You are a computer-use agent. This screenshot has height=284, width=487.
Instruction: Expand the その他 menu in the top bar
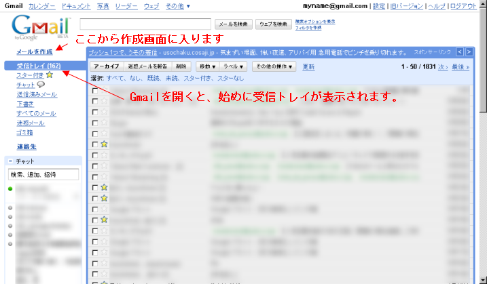tap(178, 6)
